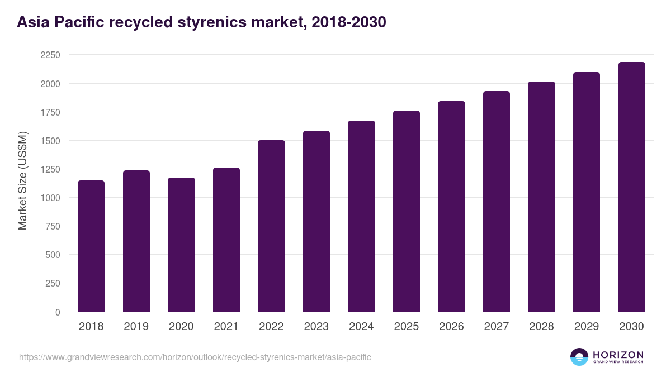671x377 pixels.
Task: Click the 2029 x-axis year label
Action: point(587,327)
